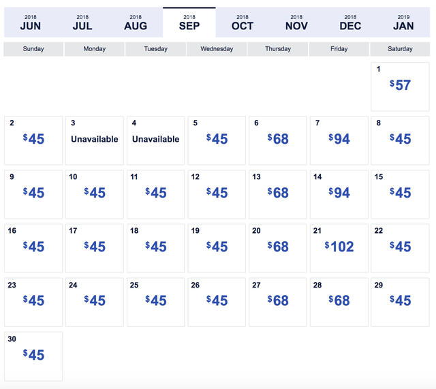Select September 14 fare of $94
Viewport: 436px width, 389px height.
click(x=339, y=193)
